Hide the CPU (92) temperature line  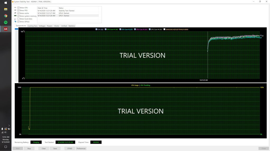coord(97,29)
